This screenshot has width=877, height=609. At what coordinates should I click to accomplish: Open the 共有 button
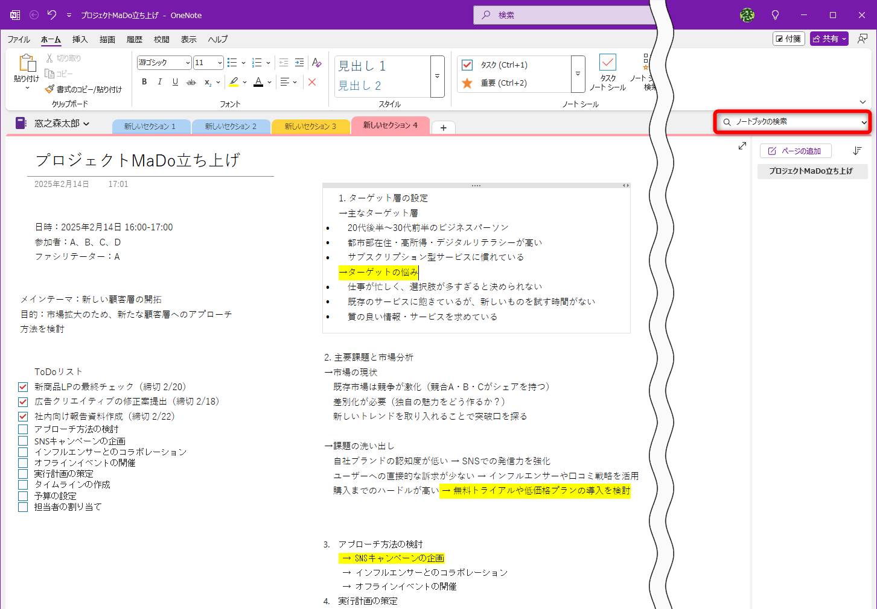point(828,38)
